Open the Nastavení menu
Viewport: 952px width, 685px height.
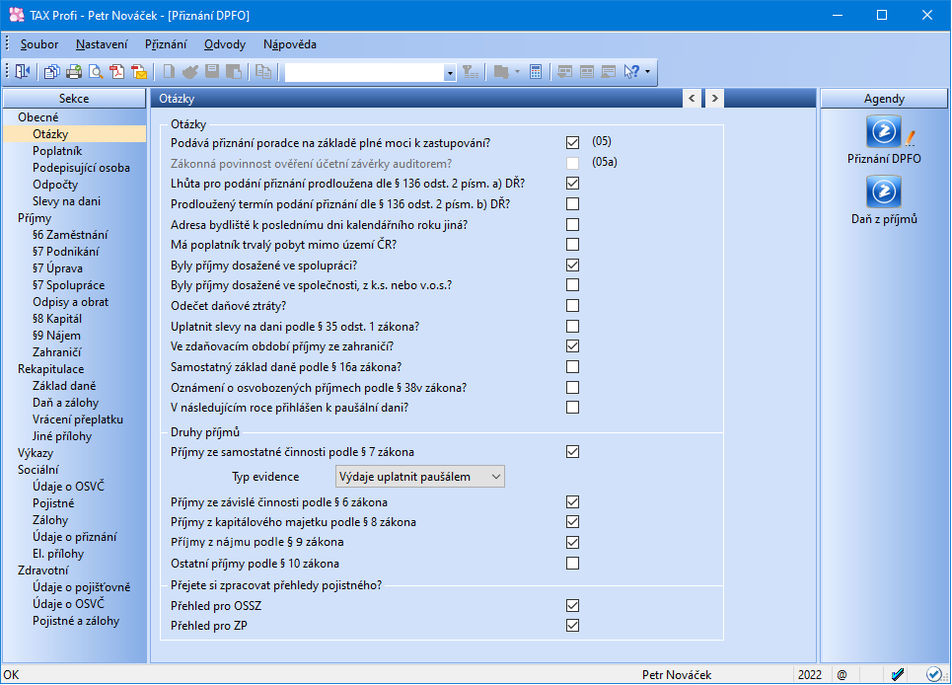pyautogui.click(x=102, y=44)
